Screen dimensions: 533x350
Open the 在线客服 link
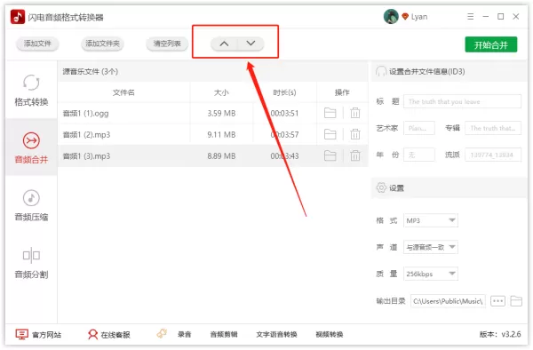pos(115,335)
